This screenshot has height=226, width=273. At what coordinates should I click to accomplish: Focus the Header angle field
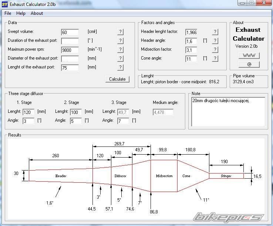tap(191, 41)
